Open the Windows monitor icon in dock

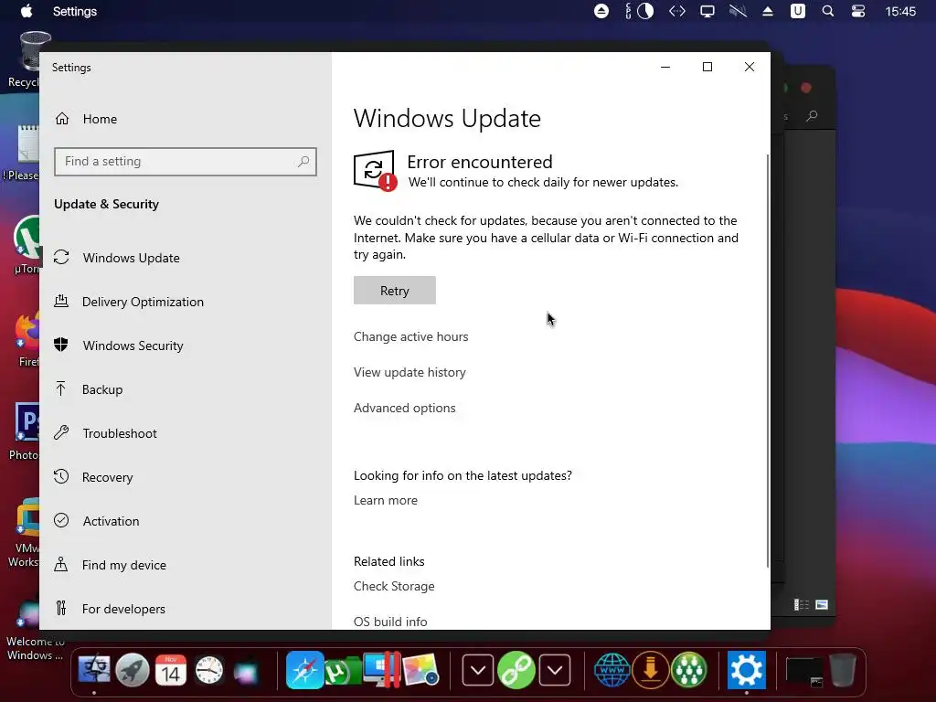click(381, 670)
